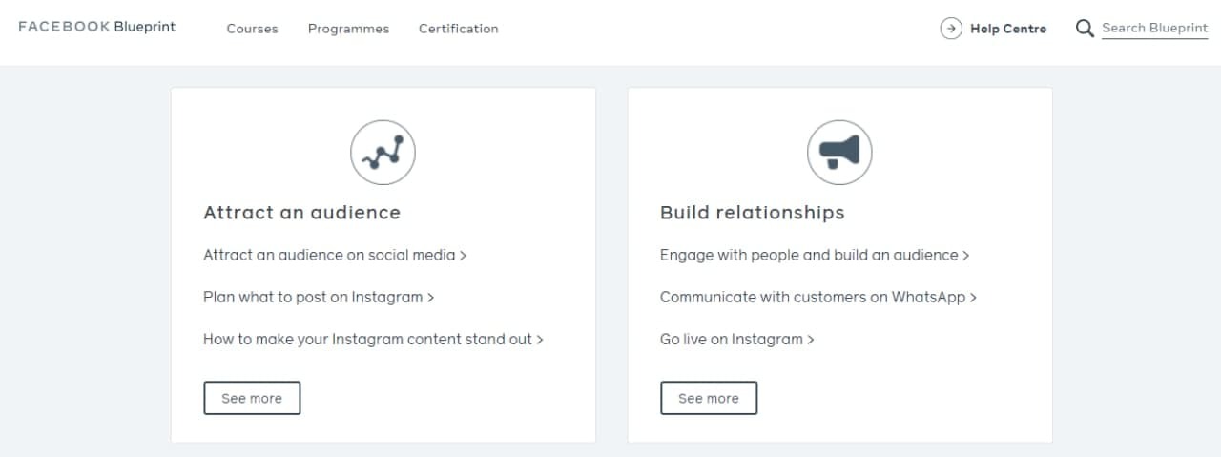Open the Help Centre link
This screenshot has width=1221, height=457.
[1007, 29]
